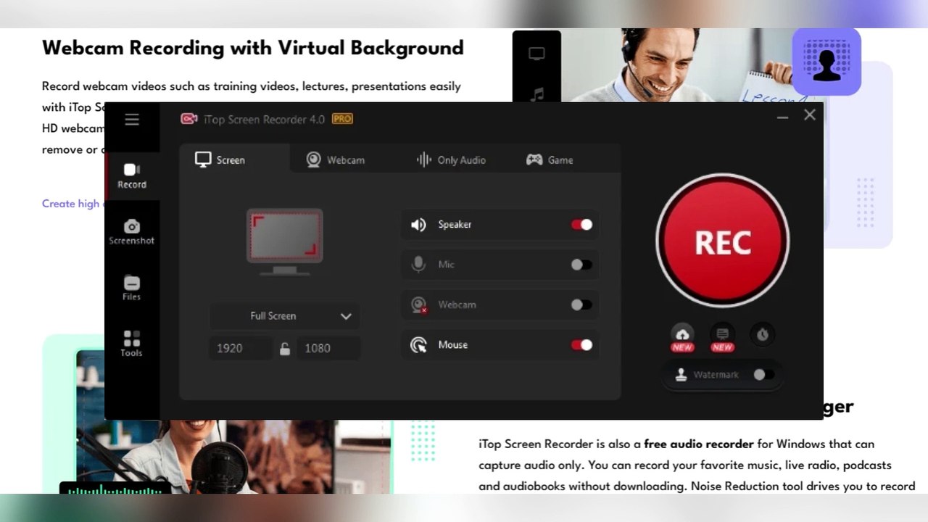Click the Webcam camera icon in options
This screenshot has height=522, width=928.
pos(418,305)
